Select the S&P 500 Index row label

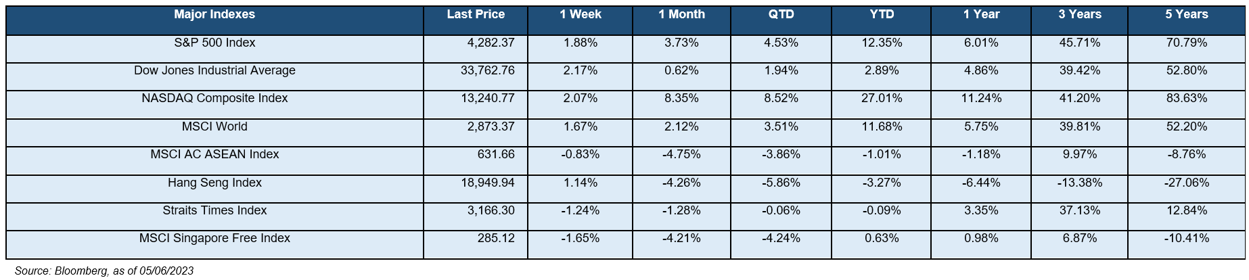(214, 43)
